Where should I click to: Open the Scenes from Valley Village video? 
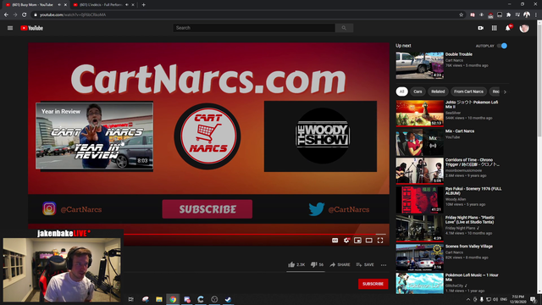click(x=468, y=247)
